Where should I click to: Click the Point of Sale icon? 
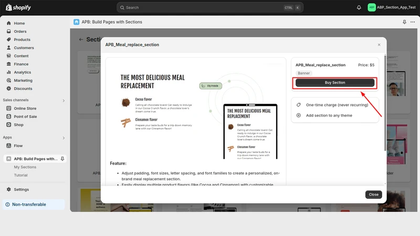coord(9,116)
